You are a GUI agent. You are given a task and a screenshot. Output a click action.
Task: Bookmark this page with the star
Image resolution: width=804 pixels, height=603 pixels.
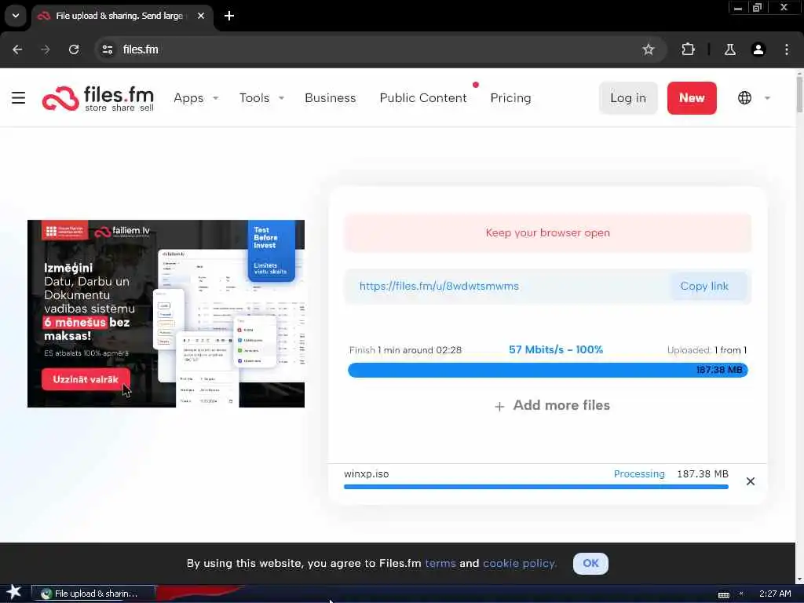648,49
